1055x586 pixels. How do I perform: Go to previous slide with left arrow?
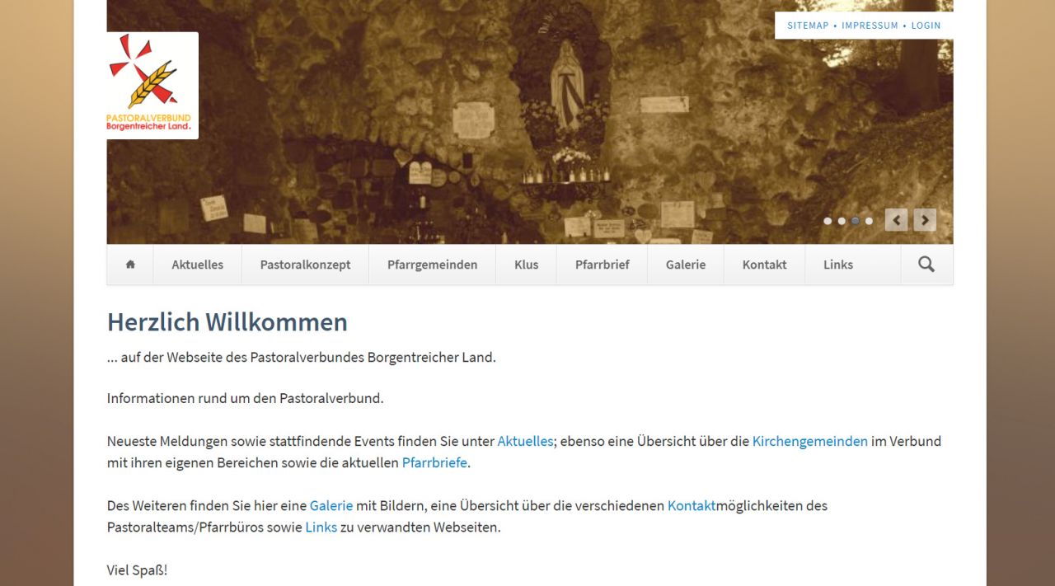point(897,220)
